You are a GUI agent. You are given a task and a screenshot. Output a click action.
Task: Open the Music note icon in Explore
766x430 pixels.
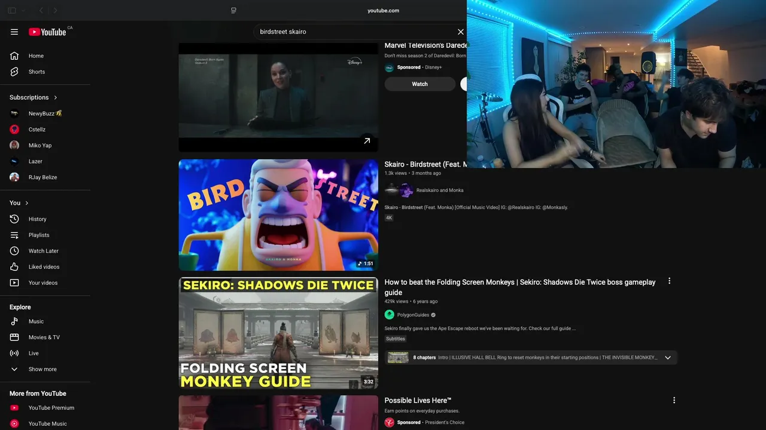coord(14,321)
